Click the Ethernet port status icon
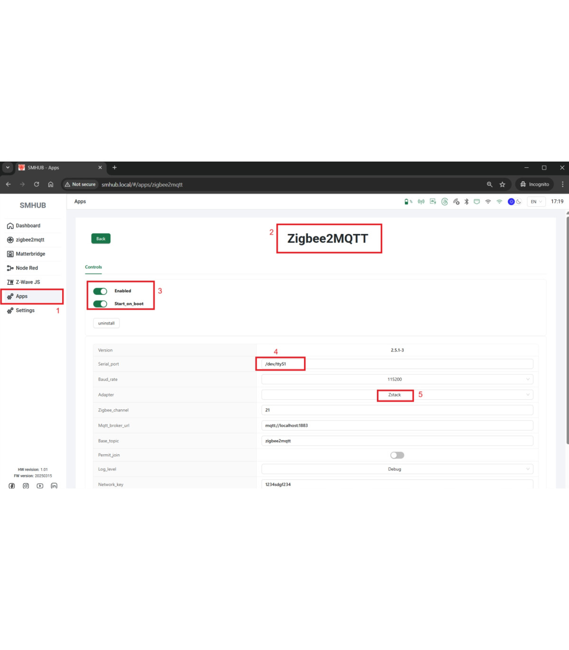Image resolution: width=569 pixels, height=650 pixels. pyautogui.click(x=477, y=202)
